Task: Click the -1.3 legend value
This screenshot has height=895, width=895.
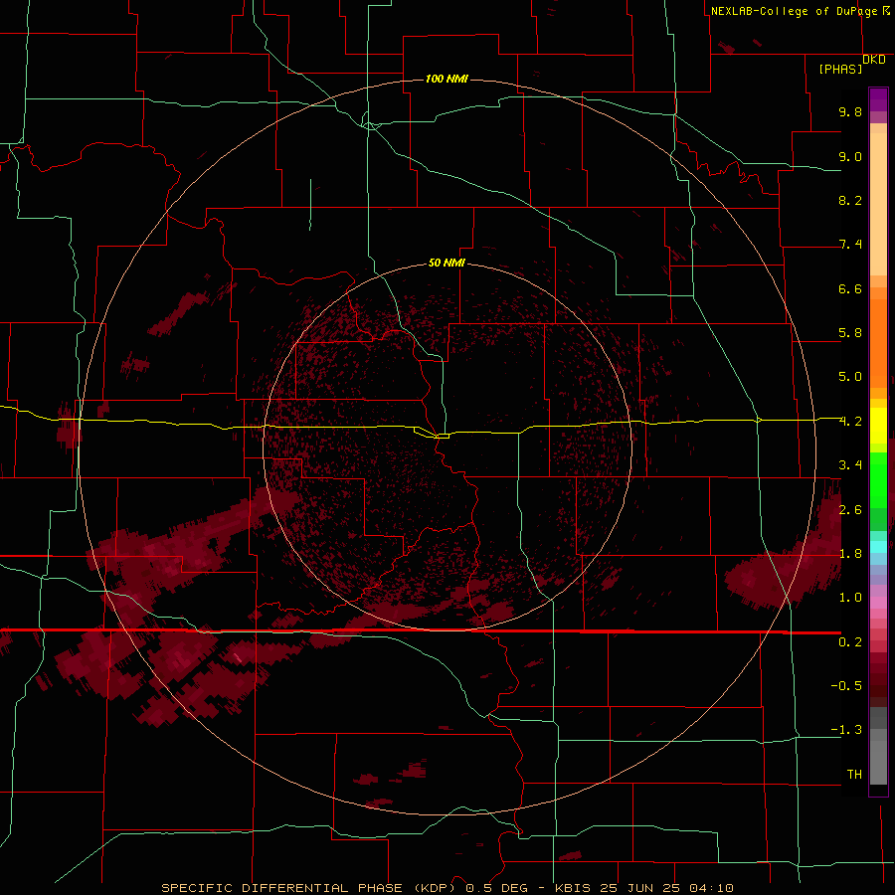Action: [846, 730]
